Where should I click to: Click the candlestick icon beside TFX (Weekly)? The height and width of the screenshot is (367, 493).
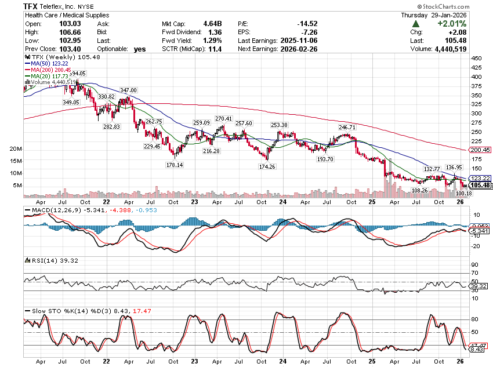tap(26, 57)
